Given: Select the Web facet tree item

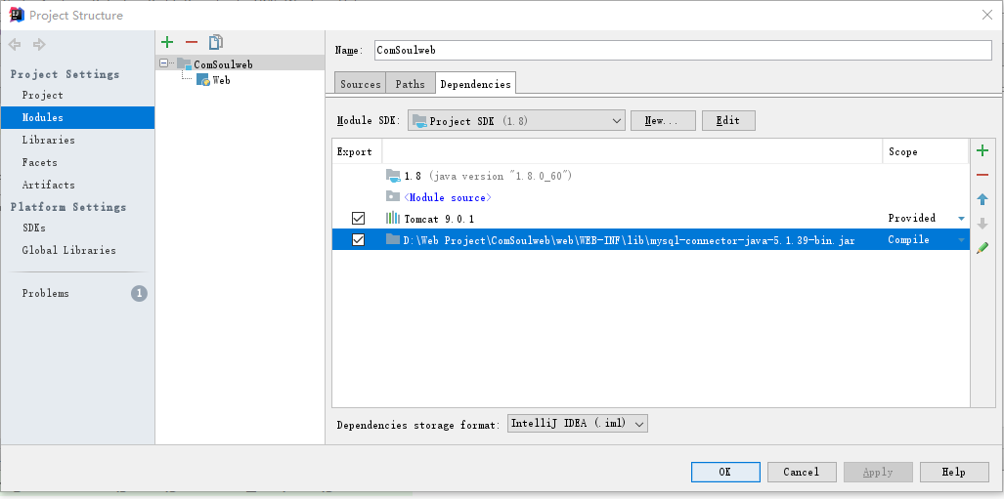Looking at the screenshot, I should (x=221, y=80).
